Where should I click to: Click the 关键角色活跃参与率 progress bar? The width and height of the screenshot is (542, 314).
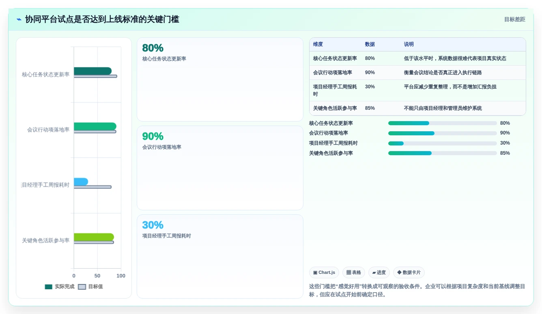pos(443,153)
